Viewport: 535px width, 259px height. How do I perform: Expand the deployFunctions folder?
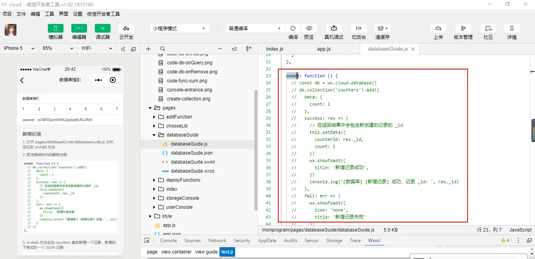[x=154, y=180]
